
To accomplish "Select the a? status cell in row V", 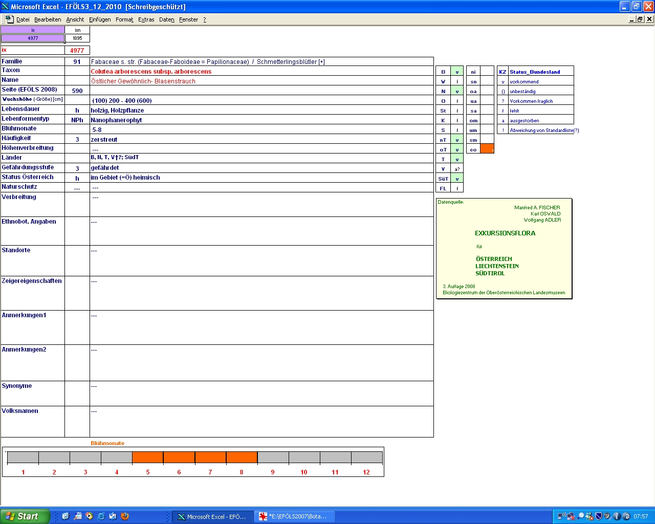I will tap(457, 169).
